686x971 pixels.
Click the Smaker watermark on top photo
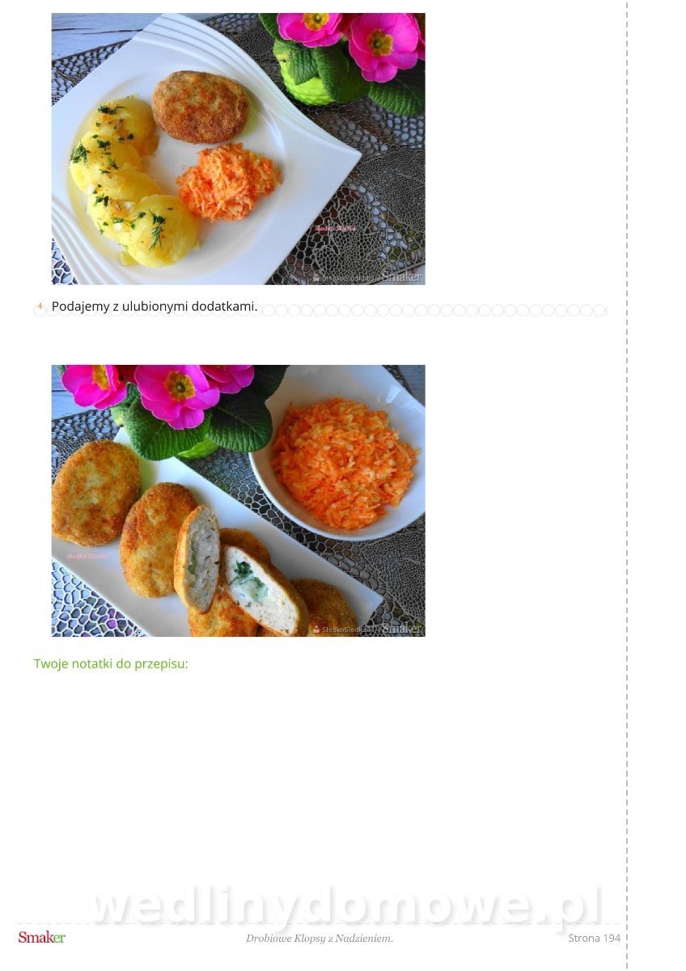point(401,277)
